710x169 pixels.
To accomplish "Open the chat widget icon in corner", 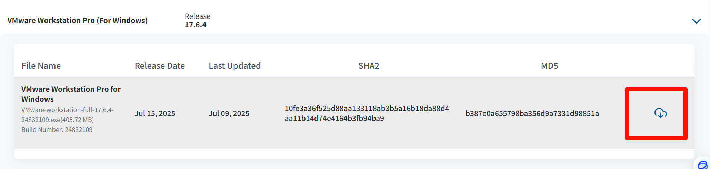I will [703, 165].
